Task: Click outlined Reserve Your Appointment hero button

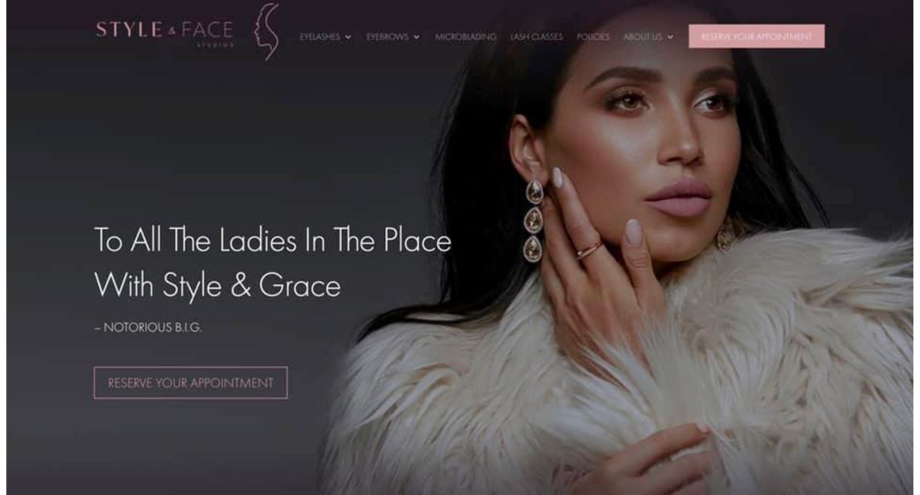Action: 191,383
